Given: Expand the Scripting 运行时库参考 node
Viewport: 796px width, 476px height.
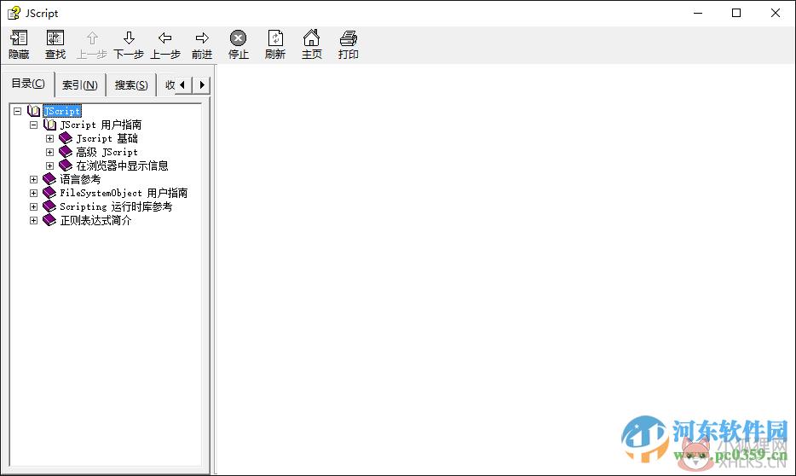Looking at the screenshot, I should pos(33,206).
